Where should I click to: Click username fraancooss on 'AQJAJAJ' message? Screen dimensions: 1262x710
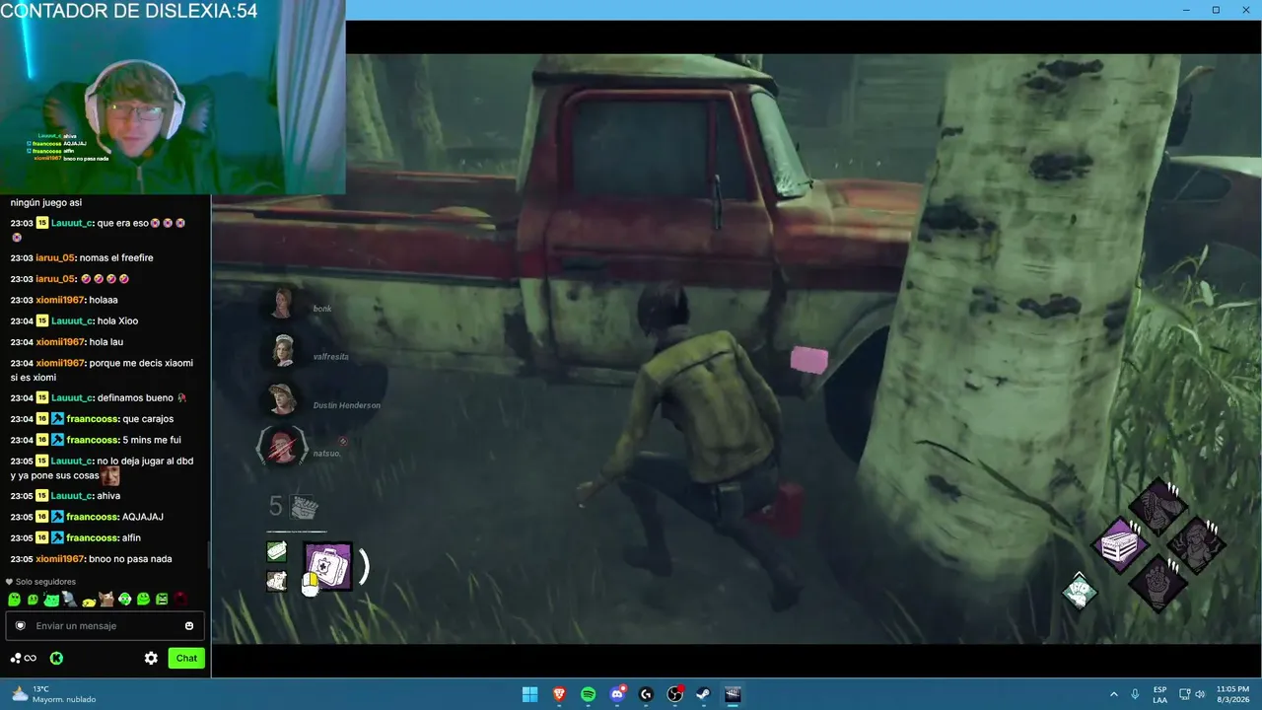[91, 517]
